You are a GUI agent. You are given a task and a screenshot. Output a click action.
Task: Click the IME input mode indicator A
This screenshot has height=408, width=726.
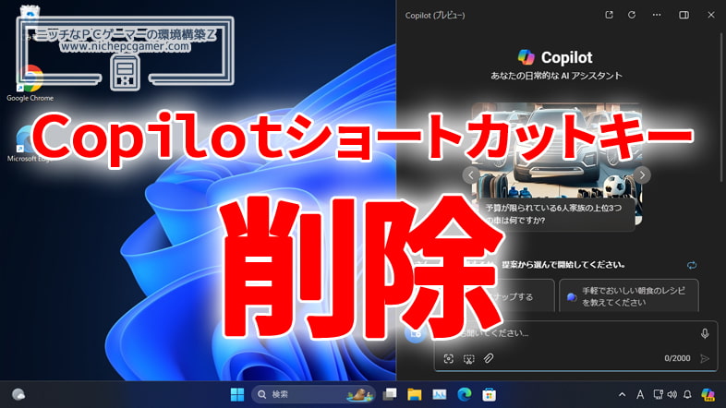tap(640, 394)
